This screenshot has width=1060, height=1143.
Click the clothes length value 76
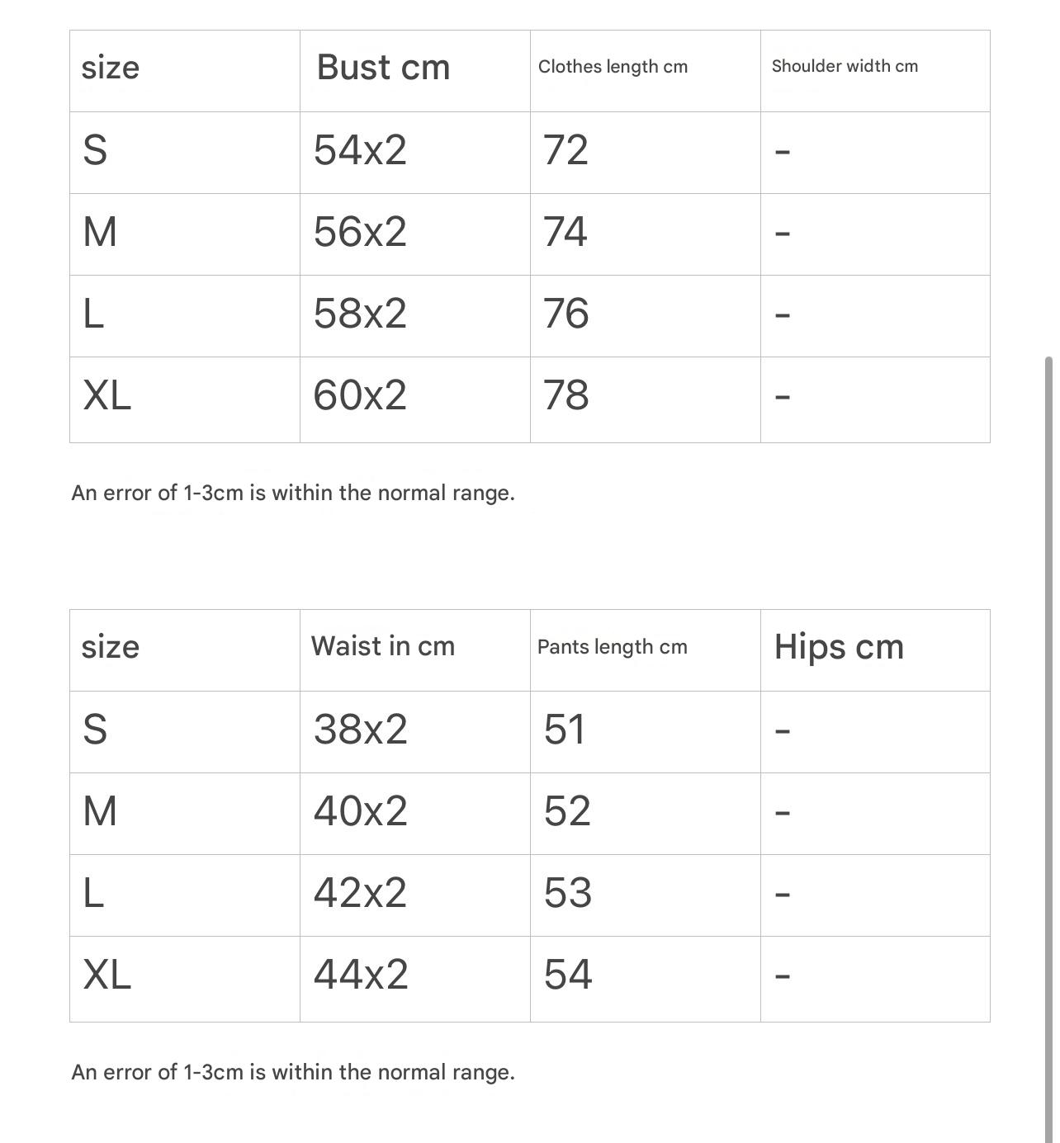pyautogui.click(x=565, y=314)
